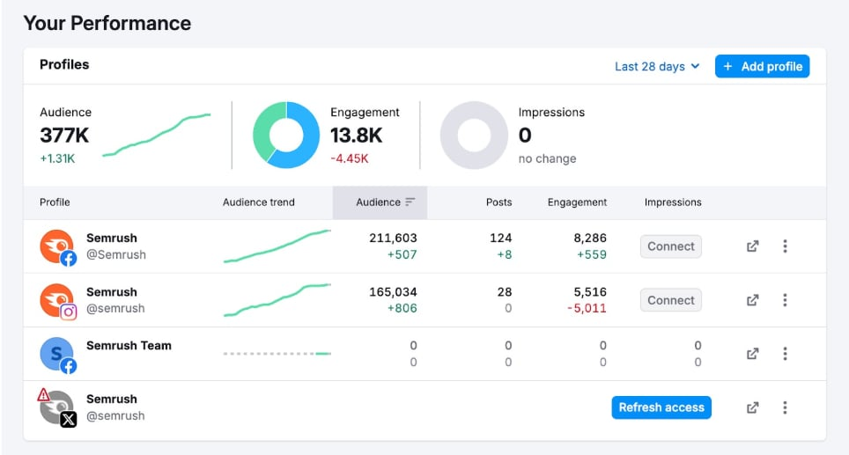Open more options for Semrush Team row
This screenshot has width=849, height=455.
[785, 354]
